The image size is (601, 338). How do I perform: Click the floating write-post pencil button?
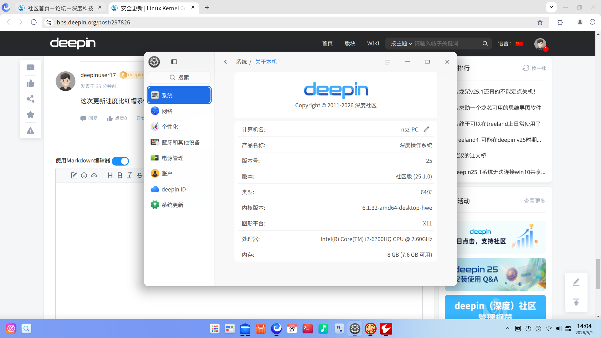pos(576,282)
